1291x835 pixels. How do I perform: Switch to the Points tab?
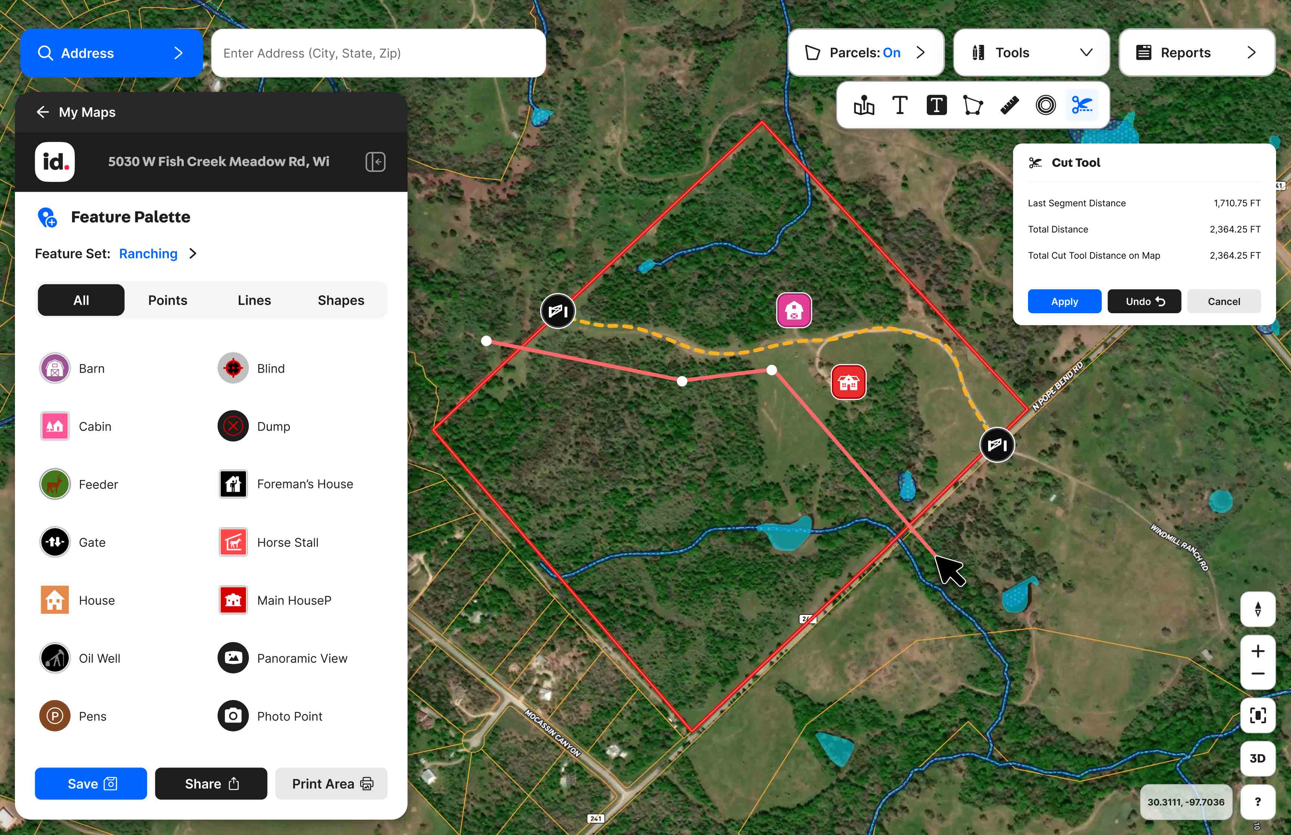point(167,300)
